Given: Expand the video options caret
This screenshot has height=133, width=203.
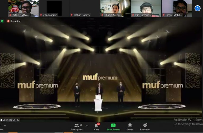Looking at the screenshot, I should pos(5,125).
